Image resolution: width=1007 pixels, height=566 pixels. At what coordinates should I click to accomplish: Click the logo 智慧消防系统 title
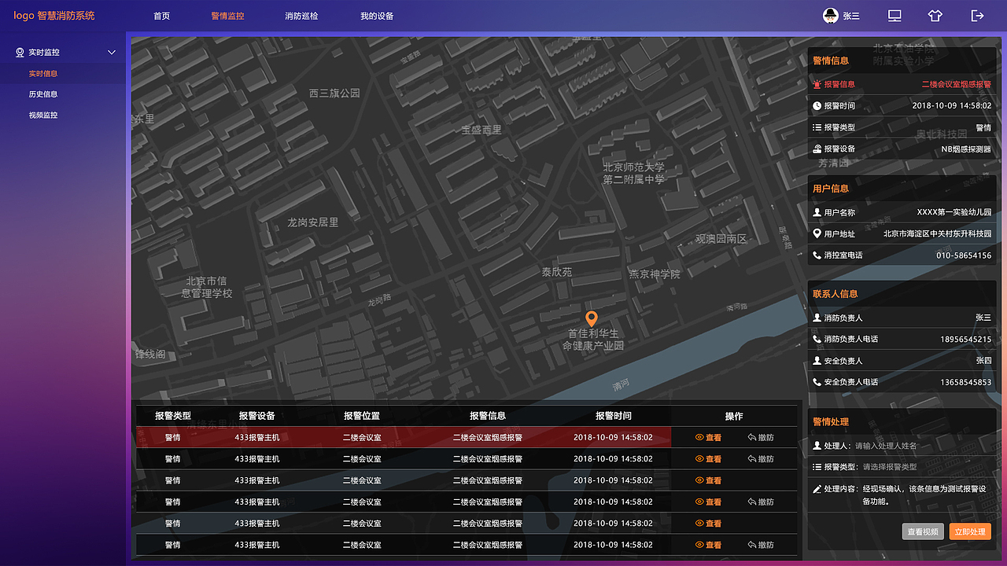point(53,16)
